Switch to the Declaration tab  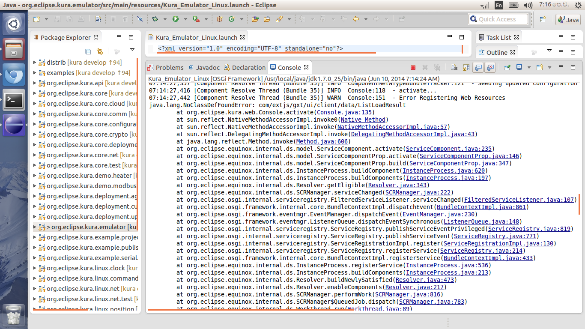[x=245, y=68]
